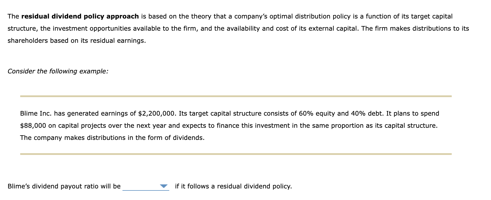Screen dimensions: 491x200
Task: Click the italic 'Consider the following example:' heading
Action: pyautogui.click(x=58, y=71)
